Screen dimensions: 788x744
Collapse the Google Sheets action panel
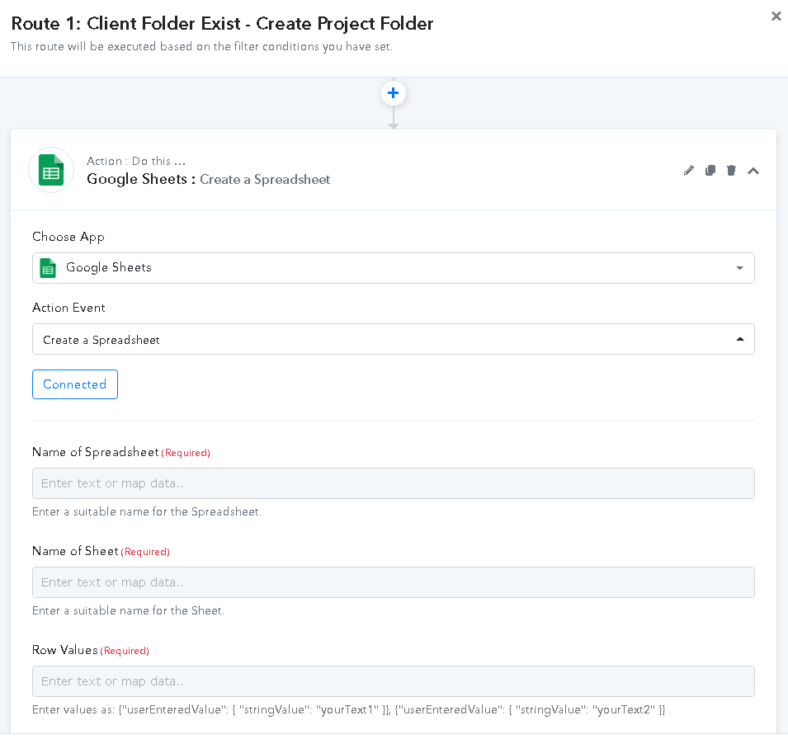click(753, 171)
